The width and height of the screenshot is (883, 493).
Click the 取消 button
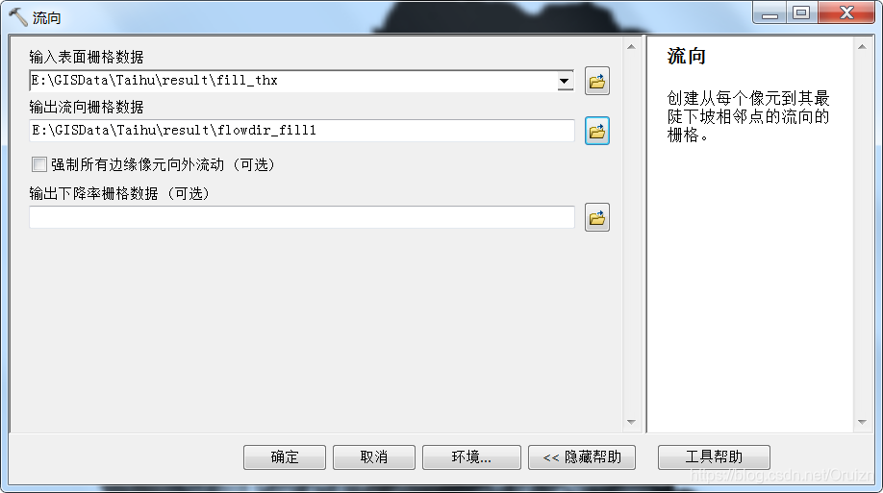coord(374,457)
